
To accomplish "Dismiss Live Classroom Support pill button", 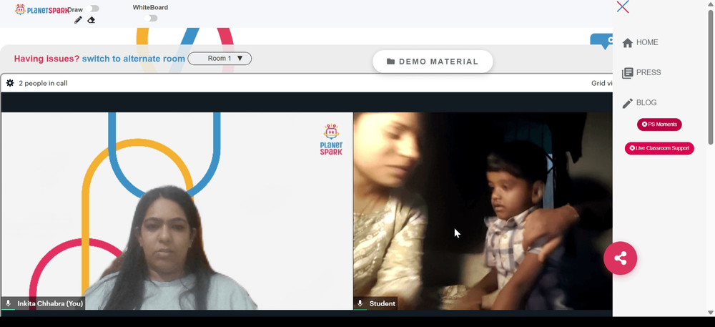I will point(659,148).
